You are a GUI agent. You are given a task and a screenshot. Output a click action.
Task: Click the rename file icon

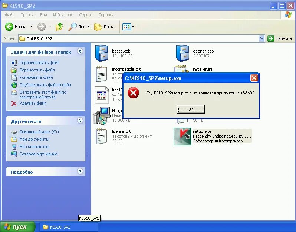point(14,63)
